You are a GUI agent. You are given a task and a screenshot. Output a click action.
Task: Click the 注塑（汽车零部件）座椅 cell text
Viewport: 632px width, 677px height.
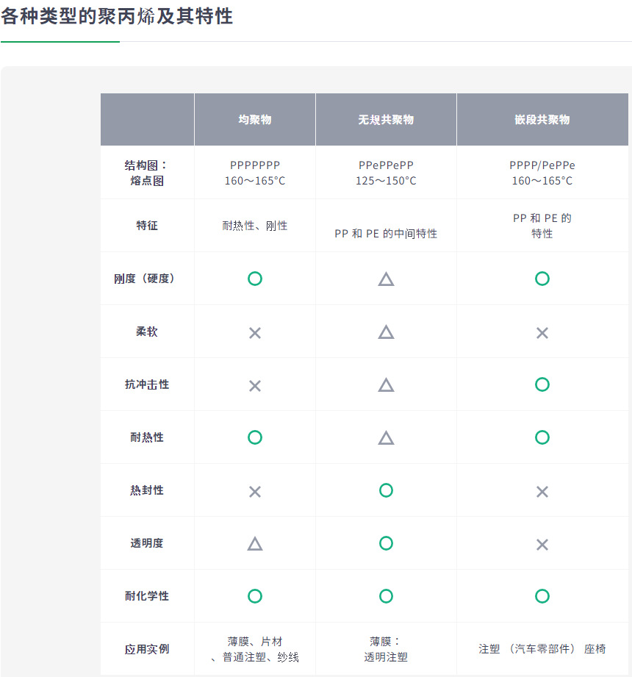tap(542, 649)
